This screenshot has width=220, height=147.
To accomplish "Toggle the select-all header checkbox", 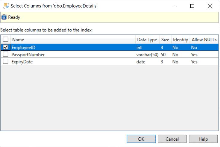I will (5, 40).
